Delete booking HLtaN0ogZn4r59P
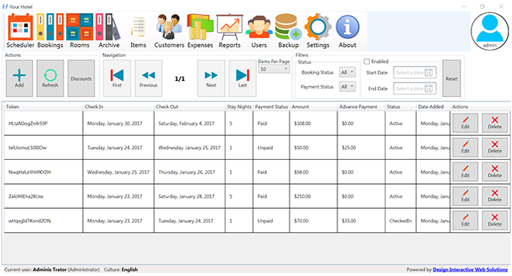The width and height of the screenshot is (512, 276). (x=494, y=123)
